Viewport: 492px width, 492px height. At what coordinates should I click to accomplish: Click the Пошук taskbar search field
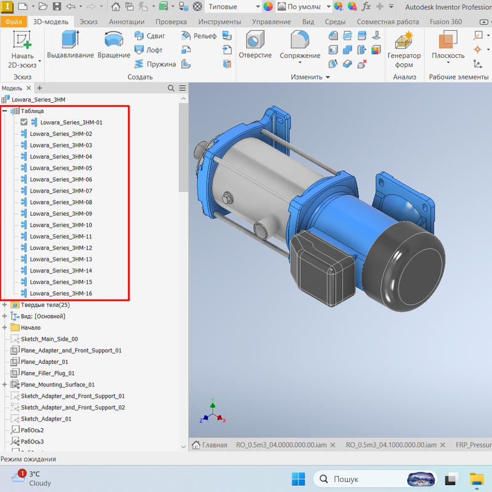pyautogui.click(x=375, y=479)
